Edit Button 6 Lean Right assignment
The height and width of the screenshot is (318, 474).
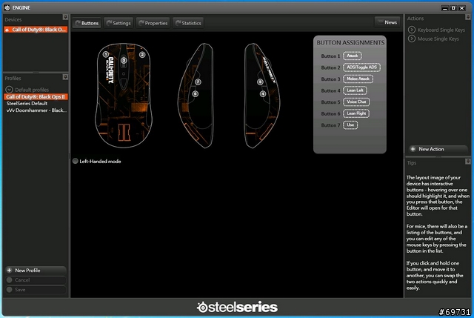click(356, 113)
